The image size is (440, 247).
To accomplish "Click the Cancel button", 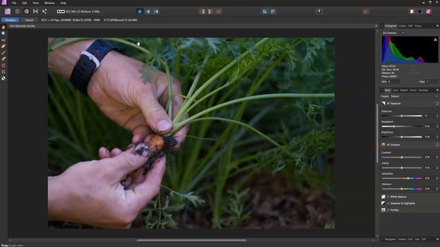I will [x=29, y=20].
